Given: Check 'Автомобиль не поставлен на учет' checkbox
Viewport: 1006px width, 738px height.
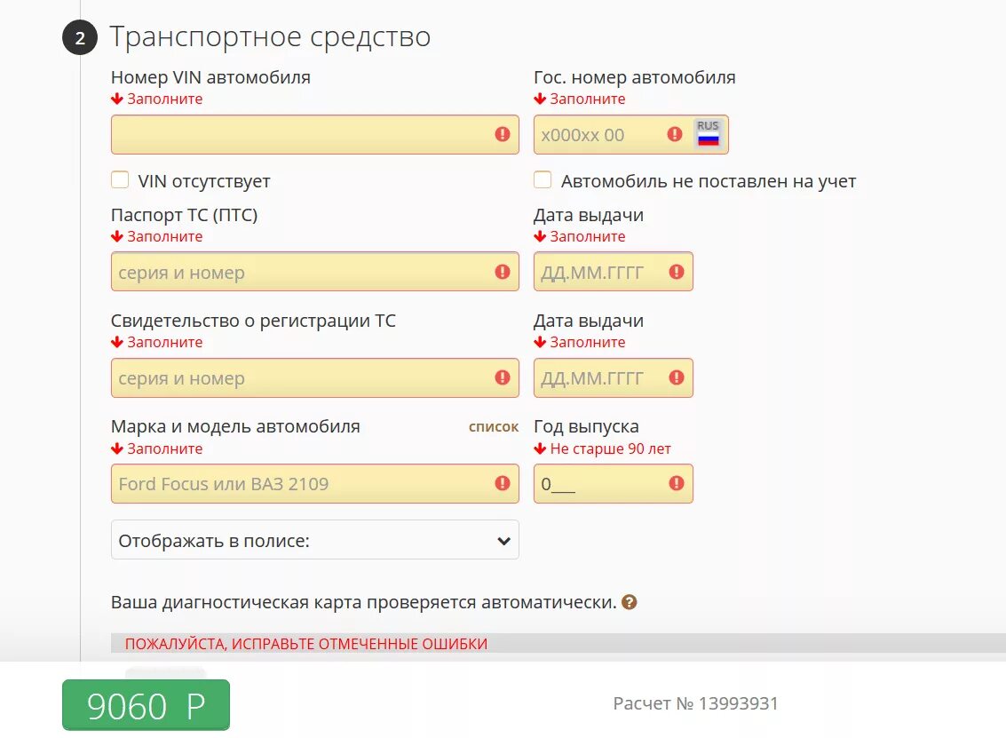Looking at the screenshot, I should point(543,179).
